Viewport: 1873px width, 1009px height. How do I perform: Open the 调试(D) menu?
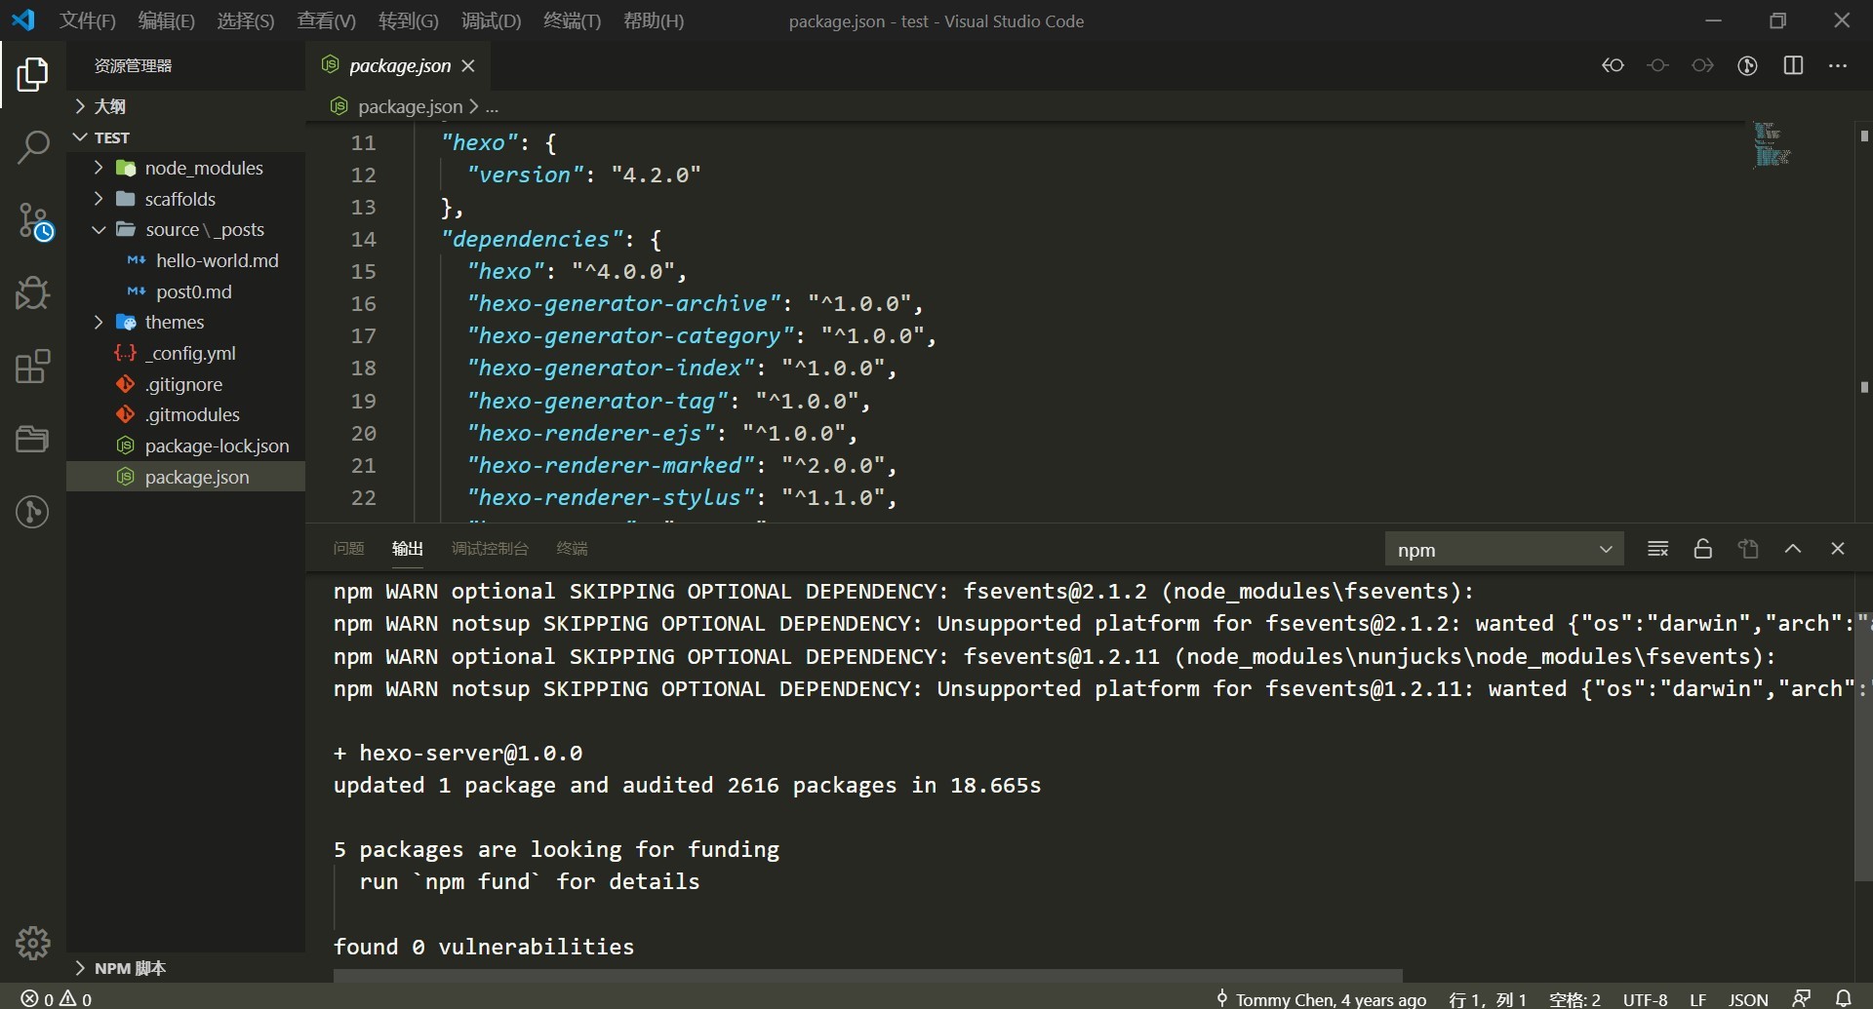tap(492, 20)
